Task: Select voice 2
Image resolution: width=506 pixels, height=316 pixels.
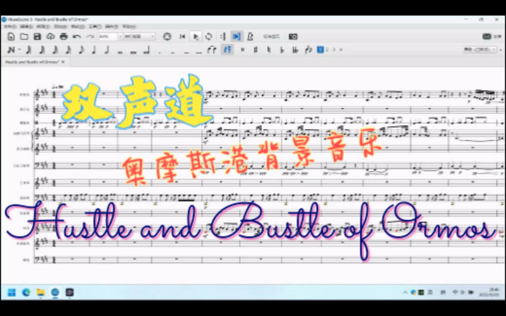Action: (327, 50)
